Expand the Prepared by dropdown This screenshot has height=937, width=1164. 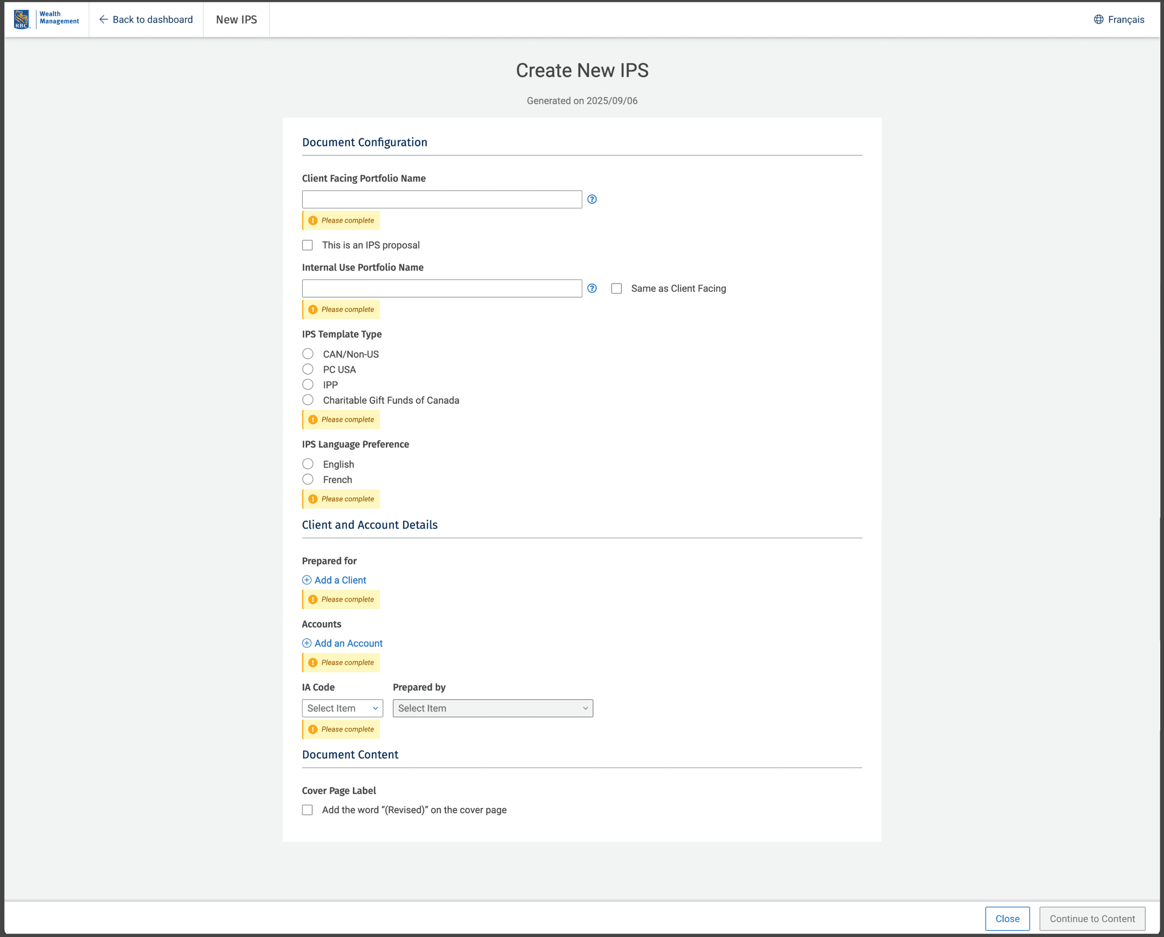point(492,708)
